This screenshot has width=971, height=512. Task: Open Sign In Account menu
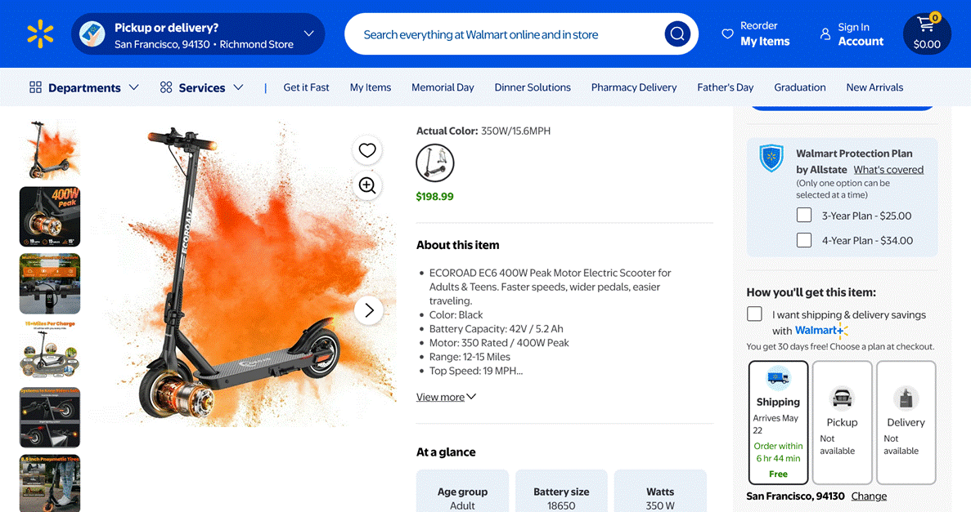(852, 34)
